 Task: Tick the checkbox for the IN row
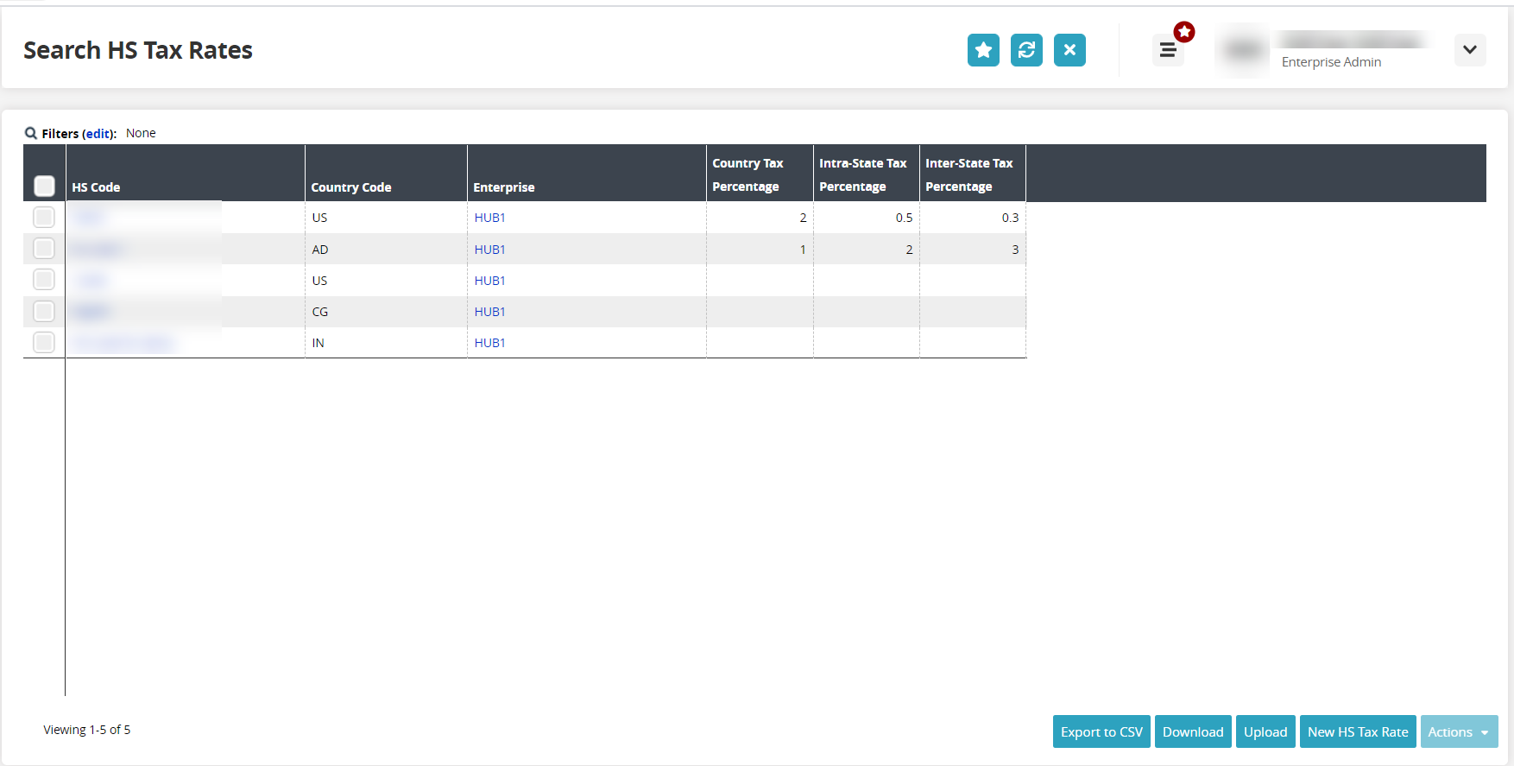pos(44,342)
